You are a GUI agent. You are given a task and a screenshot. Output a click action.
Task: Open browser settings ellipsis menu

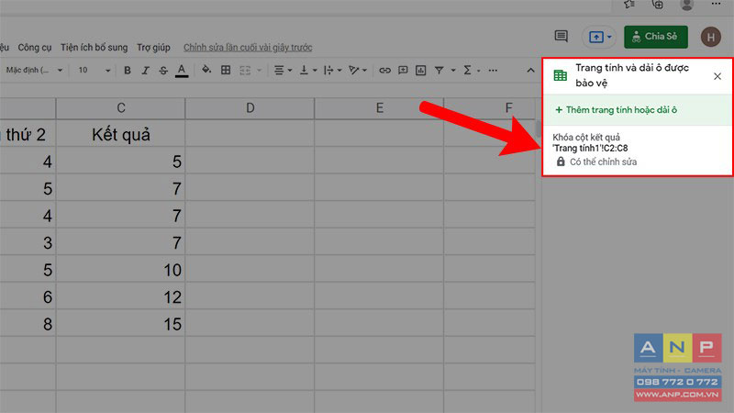coord(716,4)
